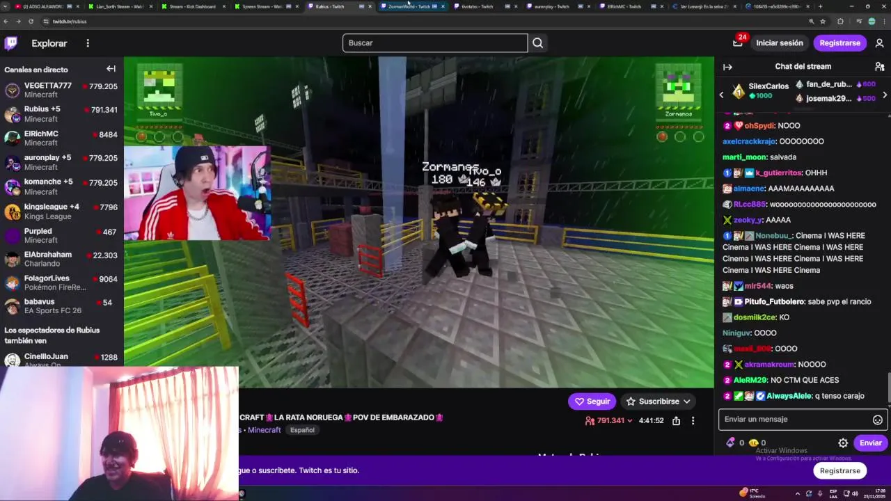Viewport: 891px width, 501px height.
Task: Open ElRichMC channel in sidebar
Action: 61,138
